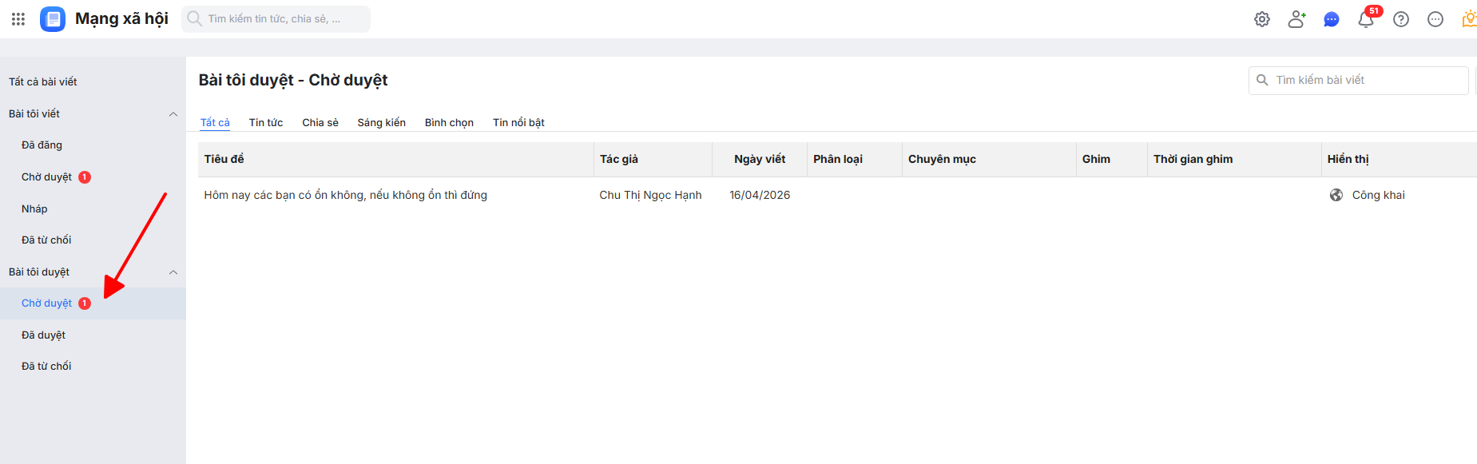Open settings gear icon
This screenshot has height=464, width=1477.
point(1262,19)
